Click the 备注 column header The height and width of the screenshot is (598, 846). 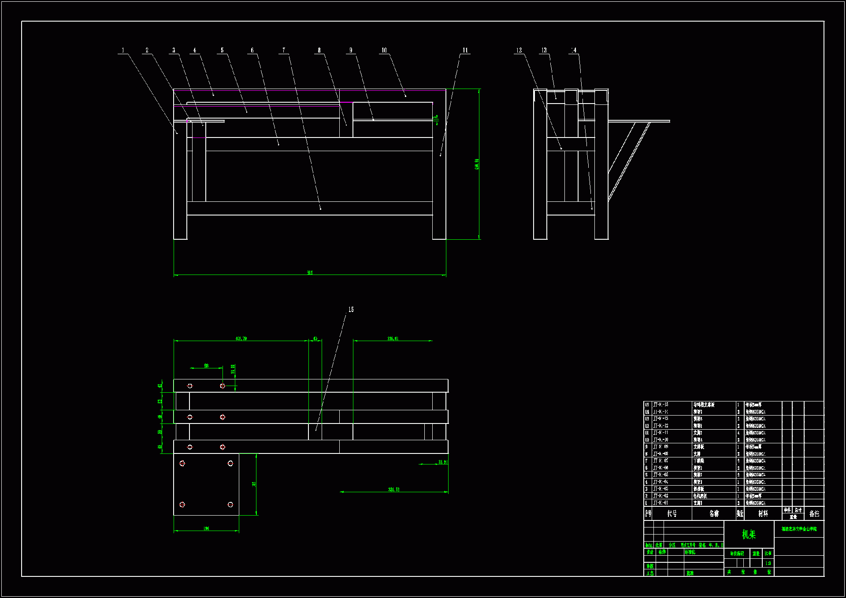pyautogui.click(x=814, y=513)
